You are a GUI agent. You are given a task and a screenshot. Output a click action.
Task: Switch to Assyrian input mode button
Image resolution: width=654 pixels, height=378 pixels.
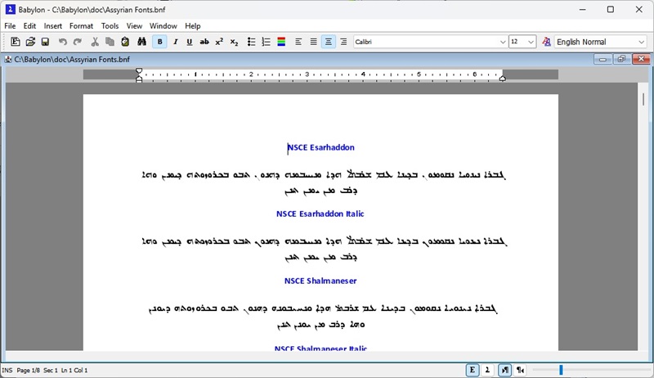[x=487, y=370]
